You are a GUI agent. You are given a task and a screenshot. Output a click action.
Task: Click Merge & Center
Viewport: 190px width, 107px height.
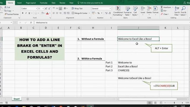click(80, 13)
